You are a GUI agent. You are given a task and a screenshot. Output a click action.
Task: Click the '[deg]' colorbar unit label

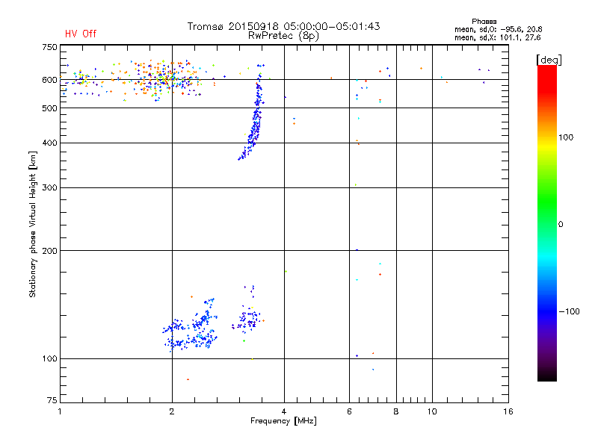point(549,60)
